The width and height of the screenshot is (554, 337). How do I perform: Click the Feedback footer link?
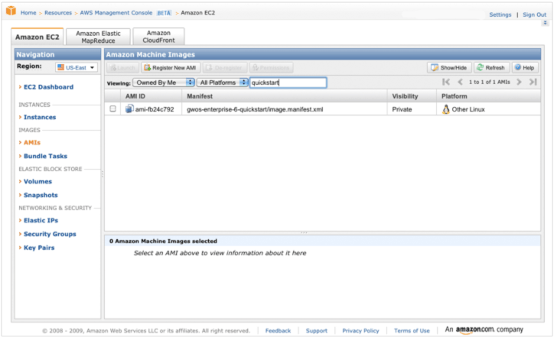278,331
